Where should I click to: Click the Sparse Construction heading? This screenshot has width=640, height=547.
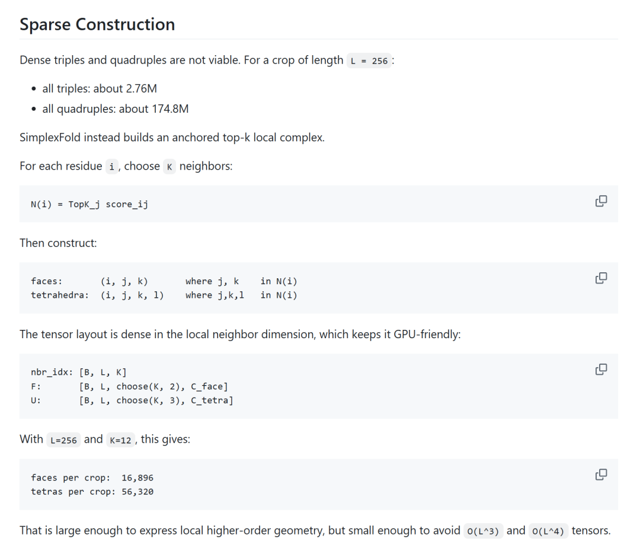click(97, 24)
